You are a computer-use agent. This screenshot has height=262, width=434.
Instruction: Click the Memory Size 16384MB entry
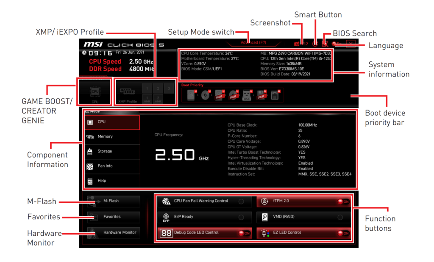[281, 64]
